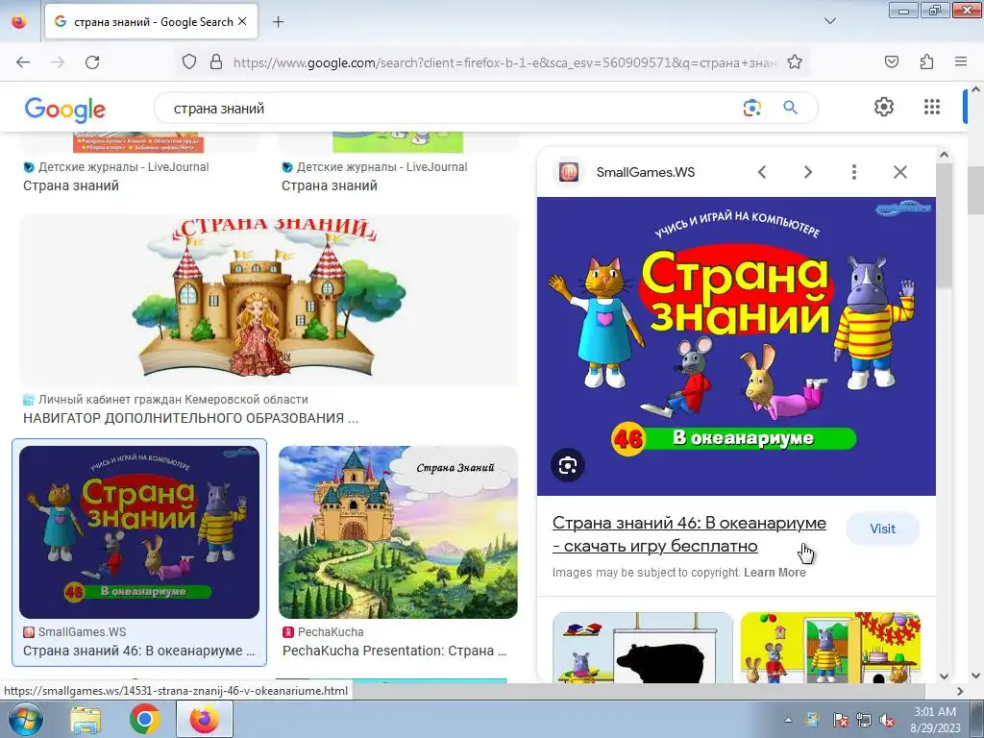Close the image preview panel

click(x=899, y=172)
